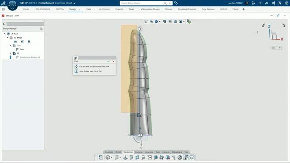Open the tools icon next to help

(280, 3)
